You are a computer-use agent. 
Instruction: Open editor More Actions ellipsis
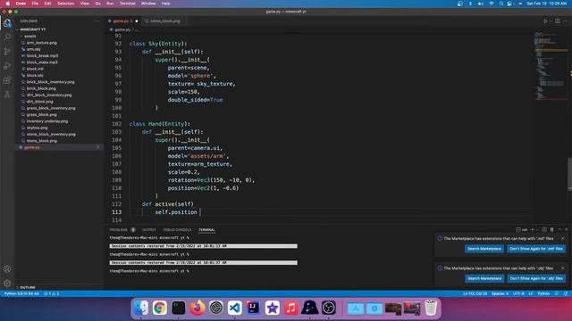pyautogui.click(x=565, y=21)
